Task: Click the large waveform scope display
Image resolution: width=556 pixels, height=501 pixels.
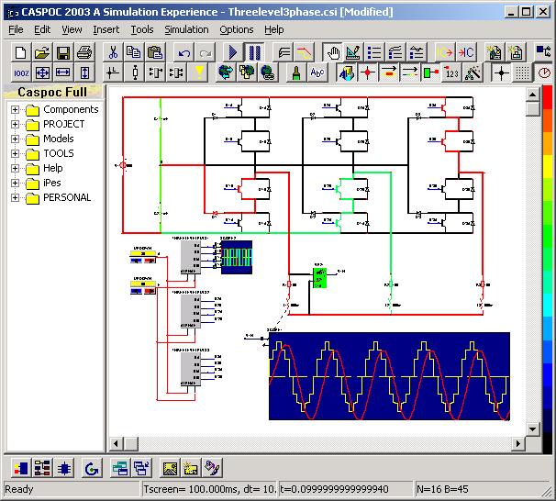Action: pos(389,376)
